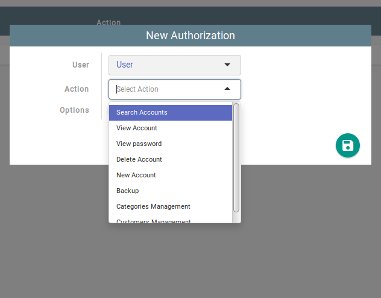Image resolution: width=381 pixels, height=298 pixels.
Task: Collapse the Select Action dropdown arrow
Action: tap(227, 89)
